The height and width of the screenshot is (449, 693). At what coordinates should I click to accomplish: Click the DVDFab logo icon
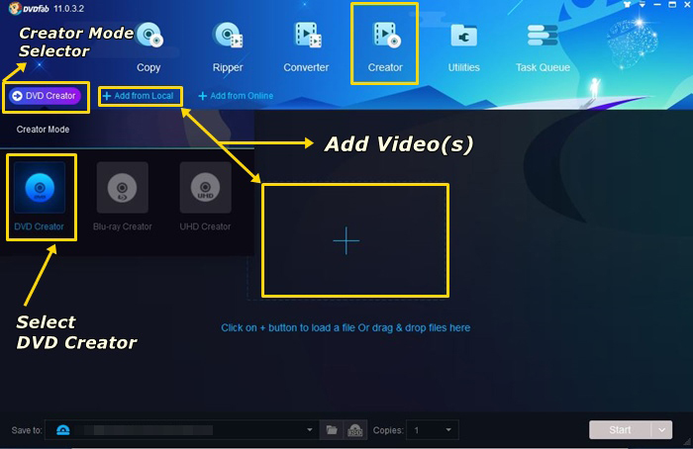pos(15,8)
